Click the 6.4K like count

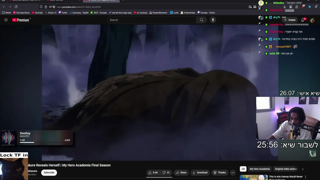[x=155, y=172]
